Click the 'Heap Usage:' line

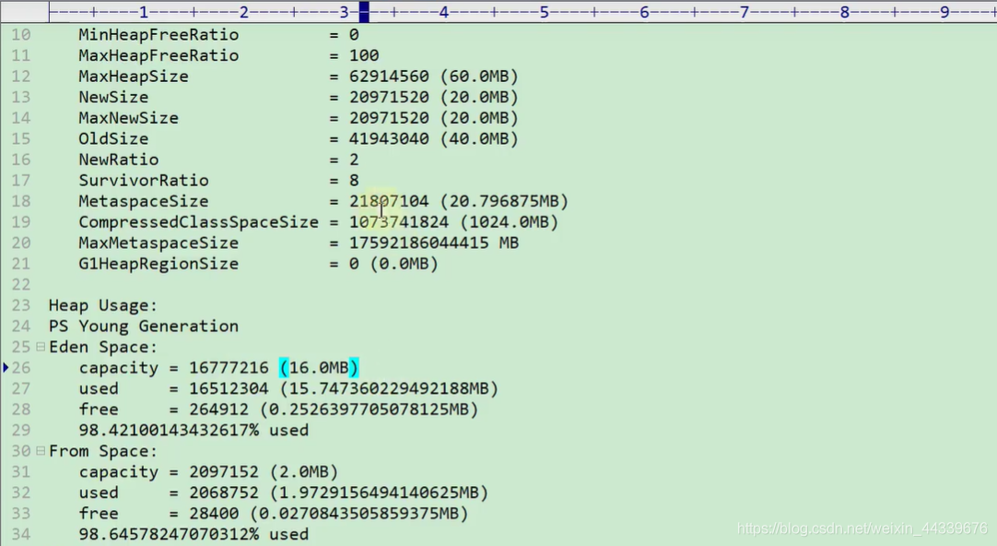click(103, 305)
